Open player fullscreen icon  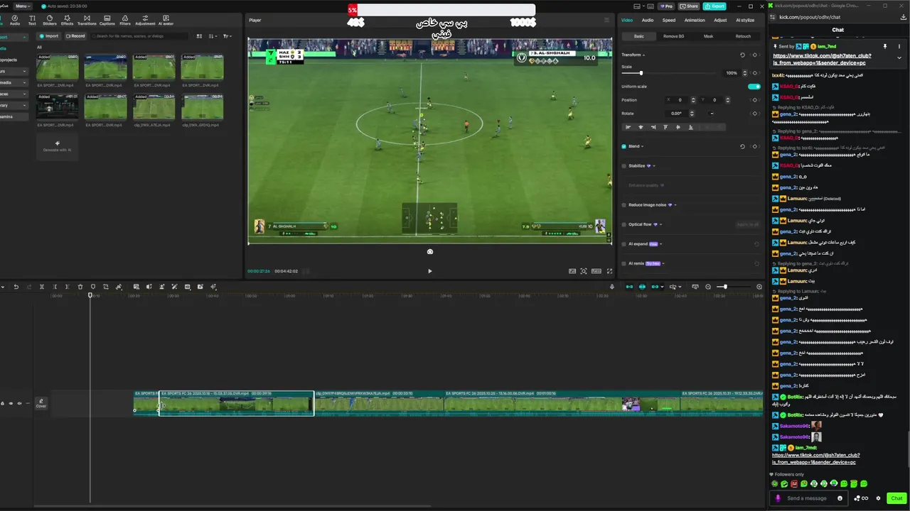609,271
